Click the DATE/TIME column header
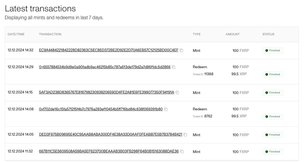This screenshot has height=162, width=304. (16, 34)
